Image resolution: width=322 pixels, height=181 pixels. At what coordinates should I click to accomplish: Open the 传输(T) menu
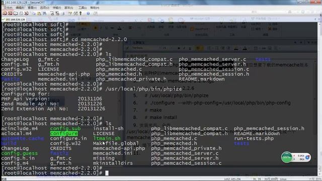click(57, 8)
